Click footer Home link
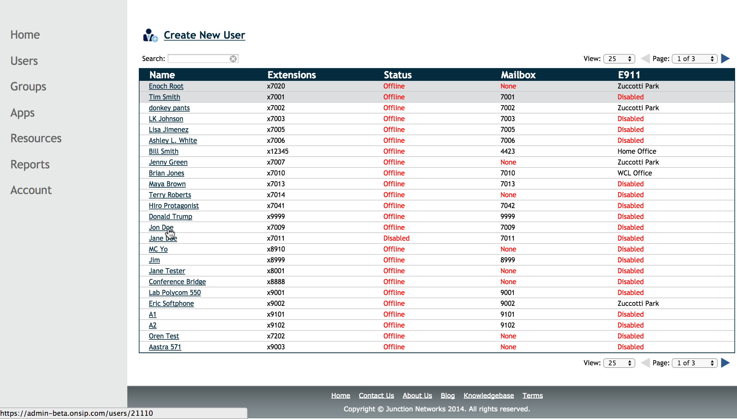Screen dimensions: 737x419 tap(341, 396)
